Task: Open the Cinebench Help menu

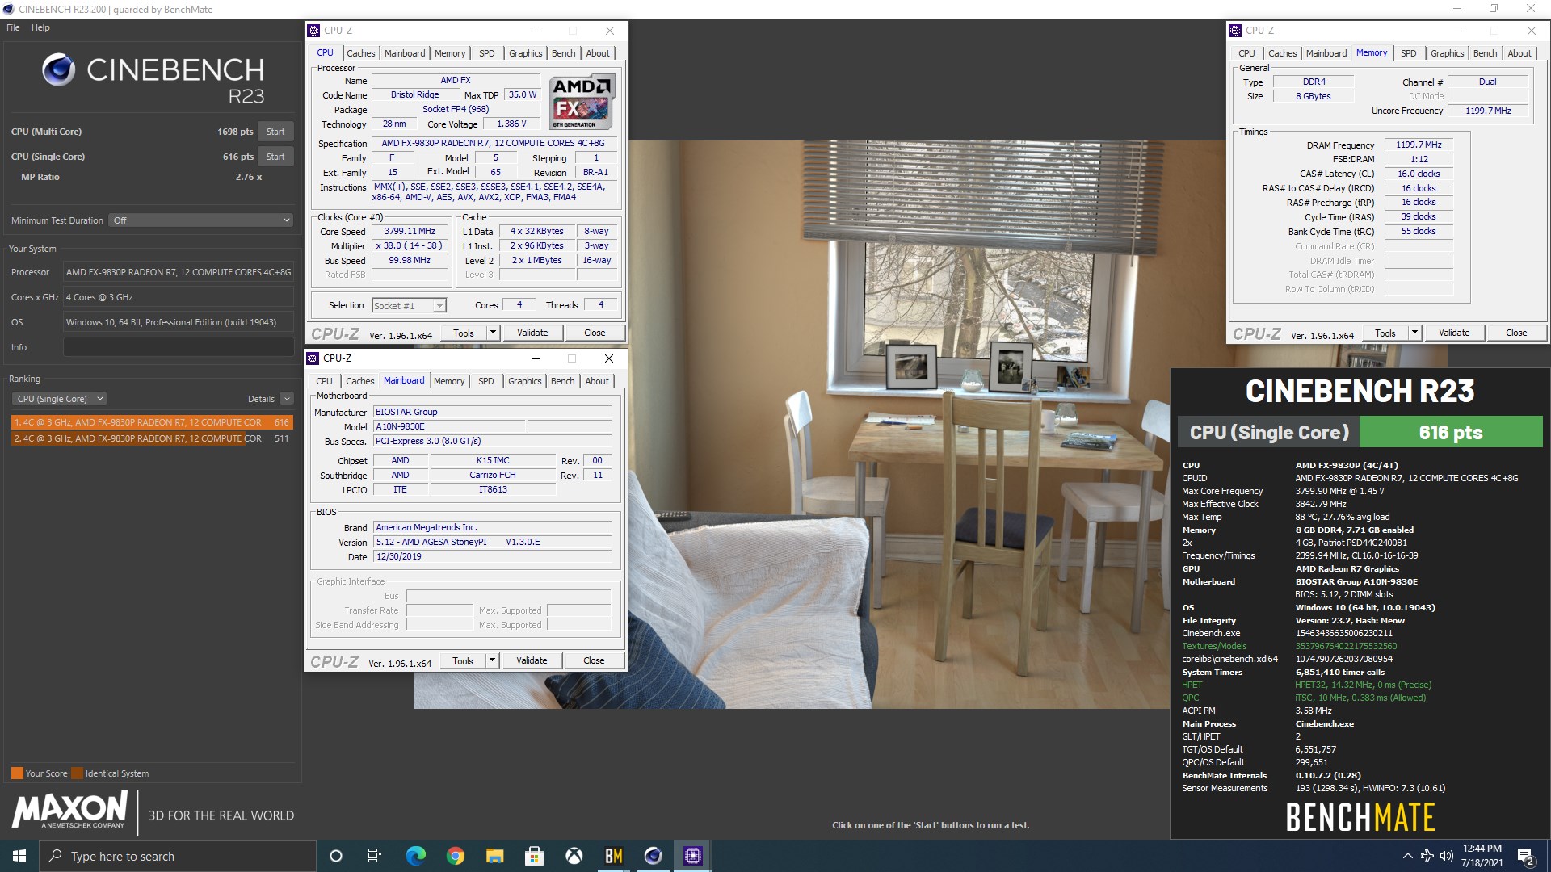Action: pos(40,27)
